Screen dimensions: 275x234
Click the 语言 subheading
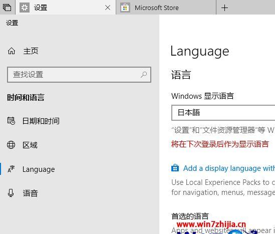[181, 75]
